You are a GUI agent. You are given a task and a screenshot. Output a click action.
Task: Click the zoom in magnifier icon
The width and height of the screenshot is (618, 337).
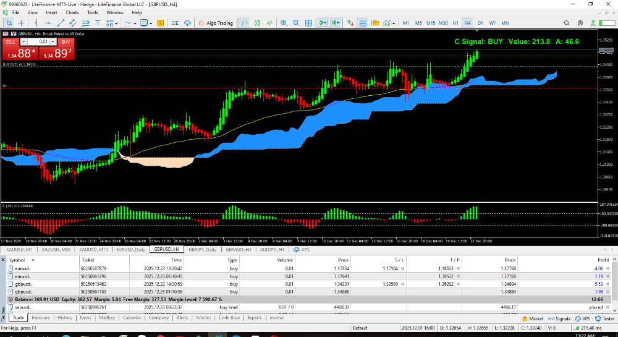[284, 23]
